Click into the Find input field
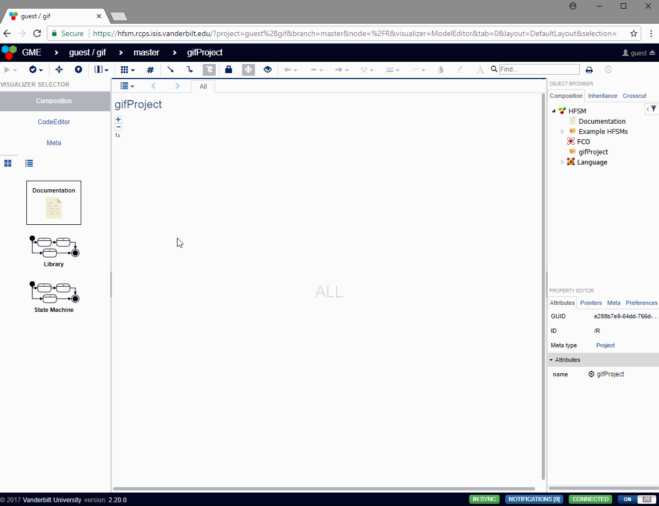 click(x=540, y=69)
